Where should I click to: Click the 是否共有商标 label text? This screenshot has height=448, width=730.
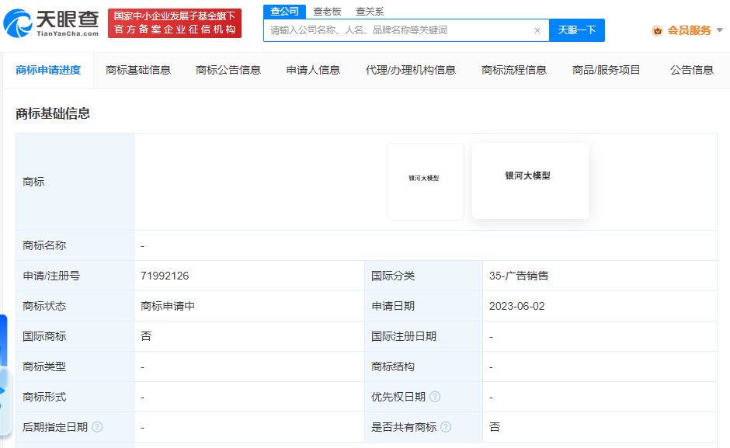(x=404, y=428)
